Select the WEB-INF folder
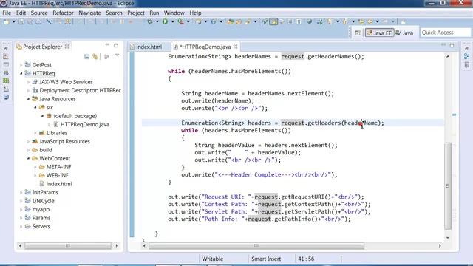473x266 pixels. (57, 175)
